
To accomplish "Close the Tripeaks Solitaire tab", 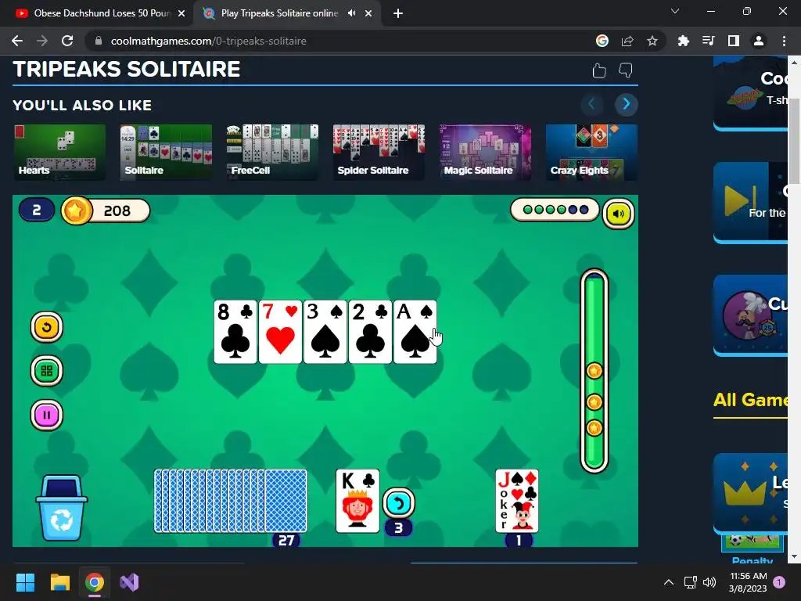I will 368,13.
